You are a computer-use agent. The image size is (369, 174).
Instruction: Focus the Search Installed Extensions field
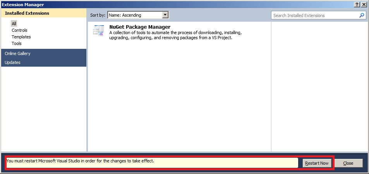pos(314,16)
